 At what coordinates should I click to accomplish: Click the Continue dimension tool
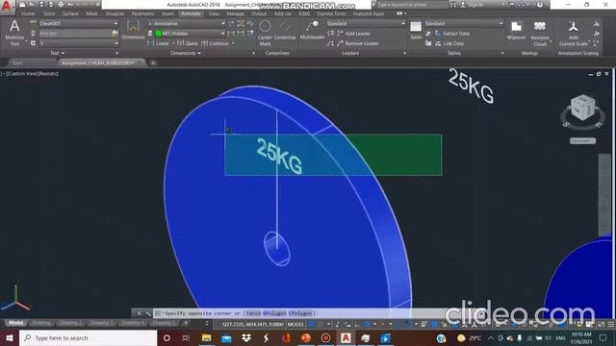point(215,43)
